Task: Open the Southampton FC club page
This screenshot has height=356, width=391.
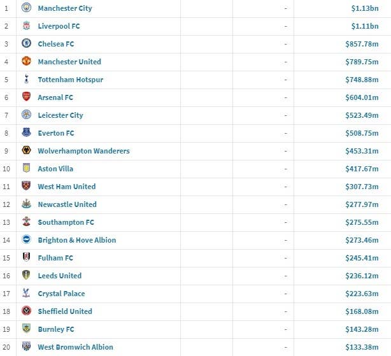Action: (66, 222)
